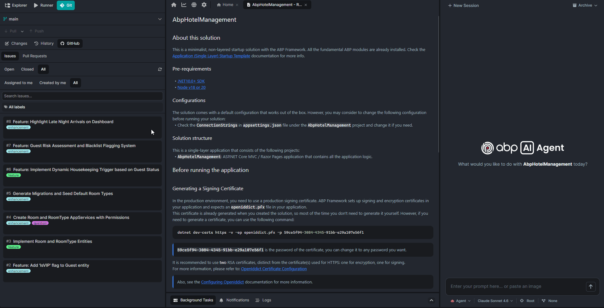Switch to the Runner panel
This screenshot has width=604, height=308.
pos(44,5)
